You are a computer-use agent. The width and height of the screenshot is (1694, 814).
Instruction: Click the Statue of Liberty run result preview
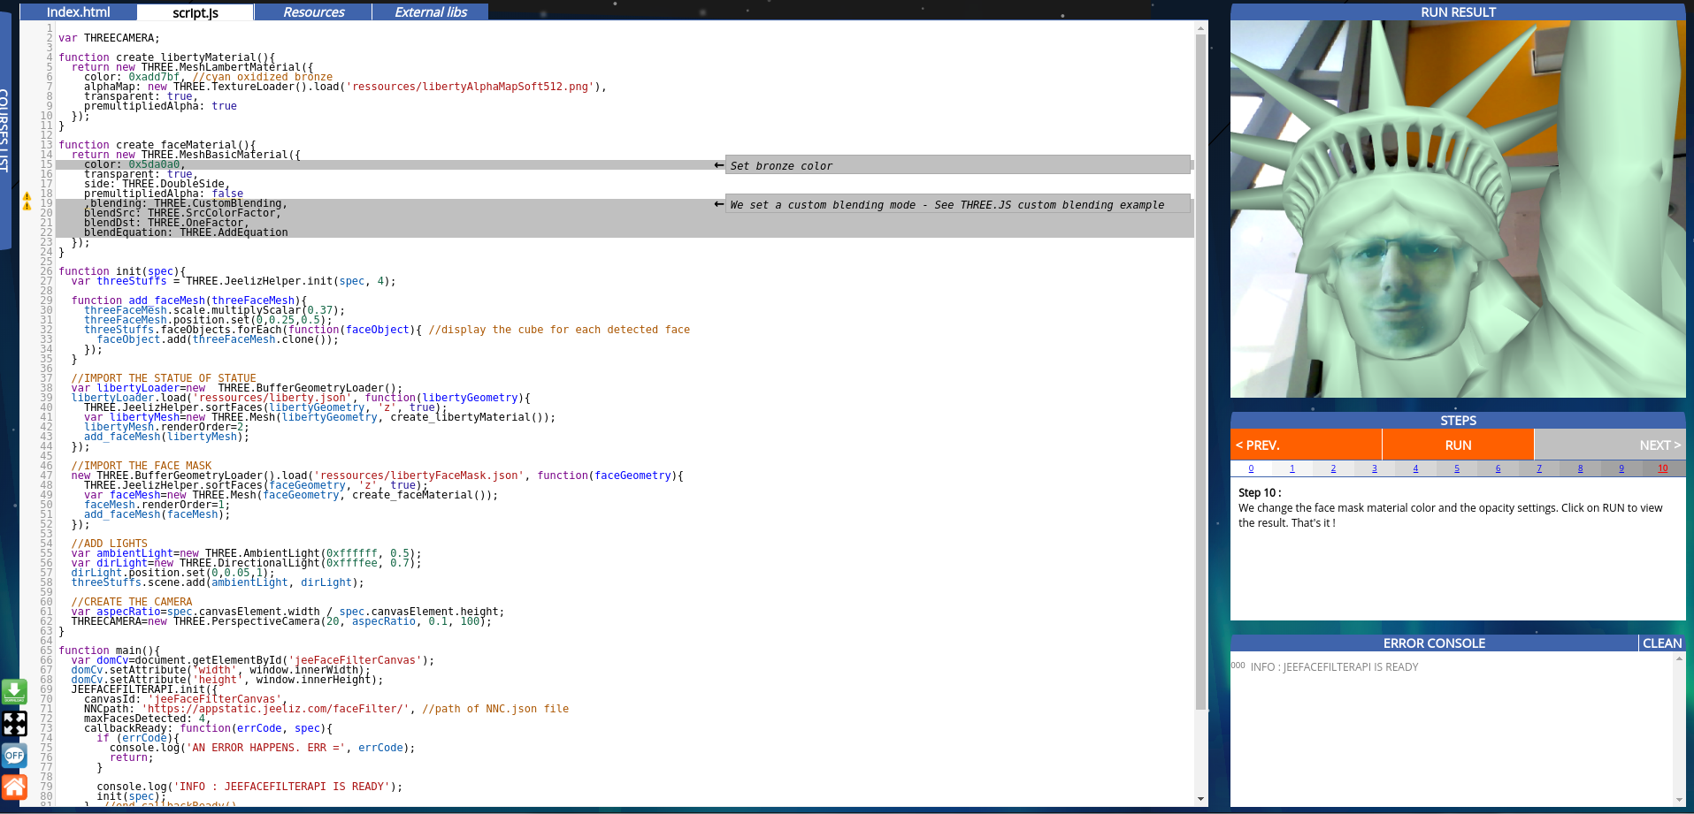[1458, 209]
